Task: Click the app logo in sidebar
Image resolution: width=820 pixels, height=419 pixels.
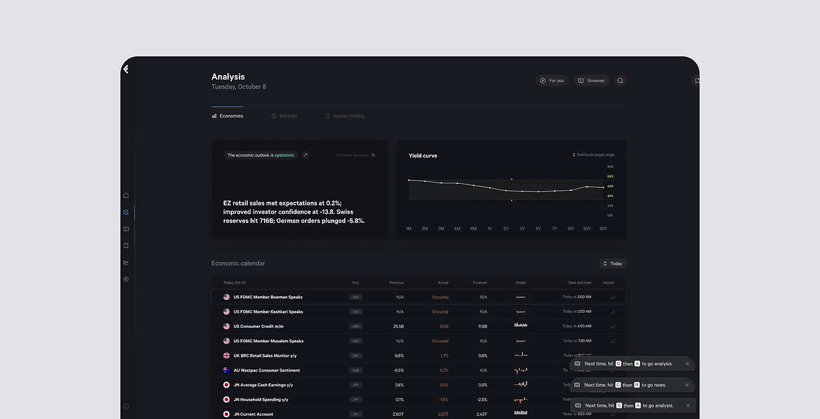Action: tap(126, 69)
